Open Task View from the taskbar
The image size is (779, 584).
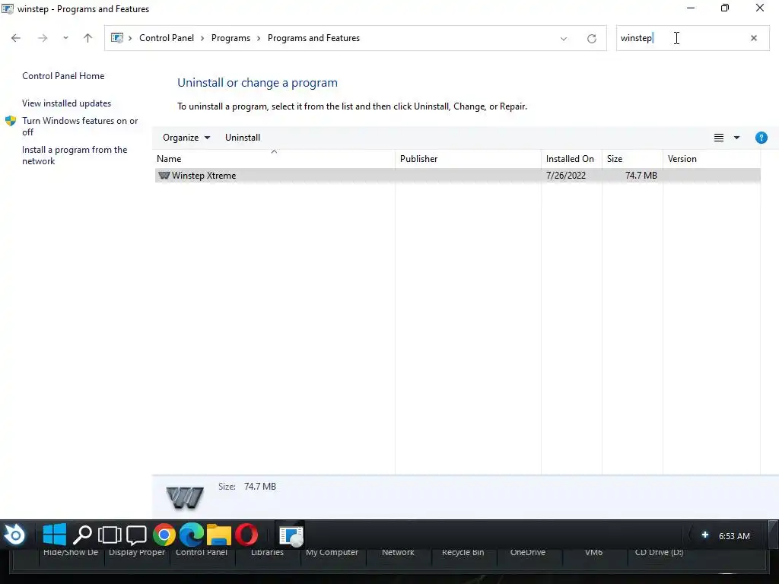(110, 535)
